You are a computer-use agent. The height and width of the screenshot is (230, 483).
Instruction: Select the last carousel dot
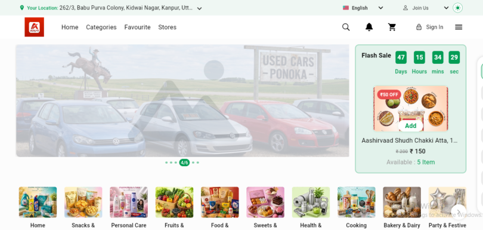click(197, 162)
